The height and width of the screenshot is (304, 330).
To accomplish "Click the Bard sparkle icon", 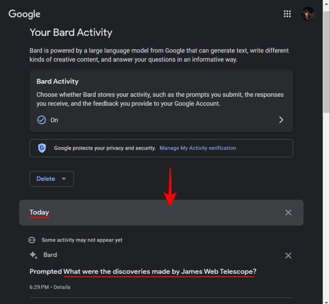I will pos(33,255).
